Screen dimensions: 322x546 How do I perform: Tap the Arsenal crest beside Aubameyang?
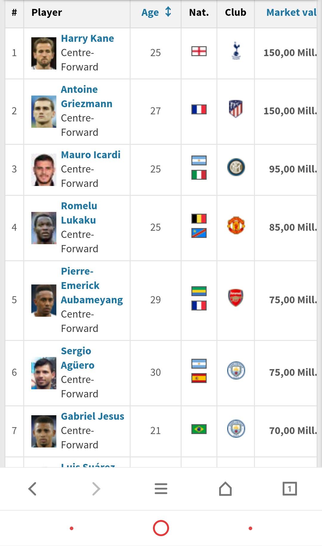(236, 298)
